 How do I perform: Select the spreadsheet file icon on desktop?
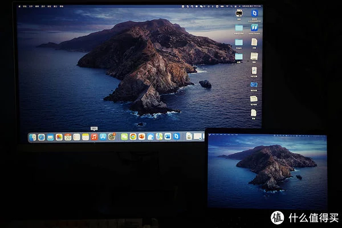coord(254,99)
